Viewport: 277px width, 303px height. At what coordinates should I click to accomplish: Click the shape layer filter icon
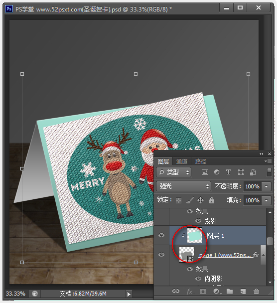click(241, 172)
